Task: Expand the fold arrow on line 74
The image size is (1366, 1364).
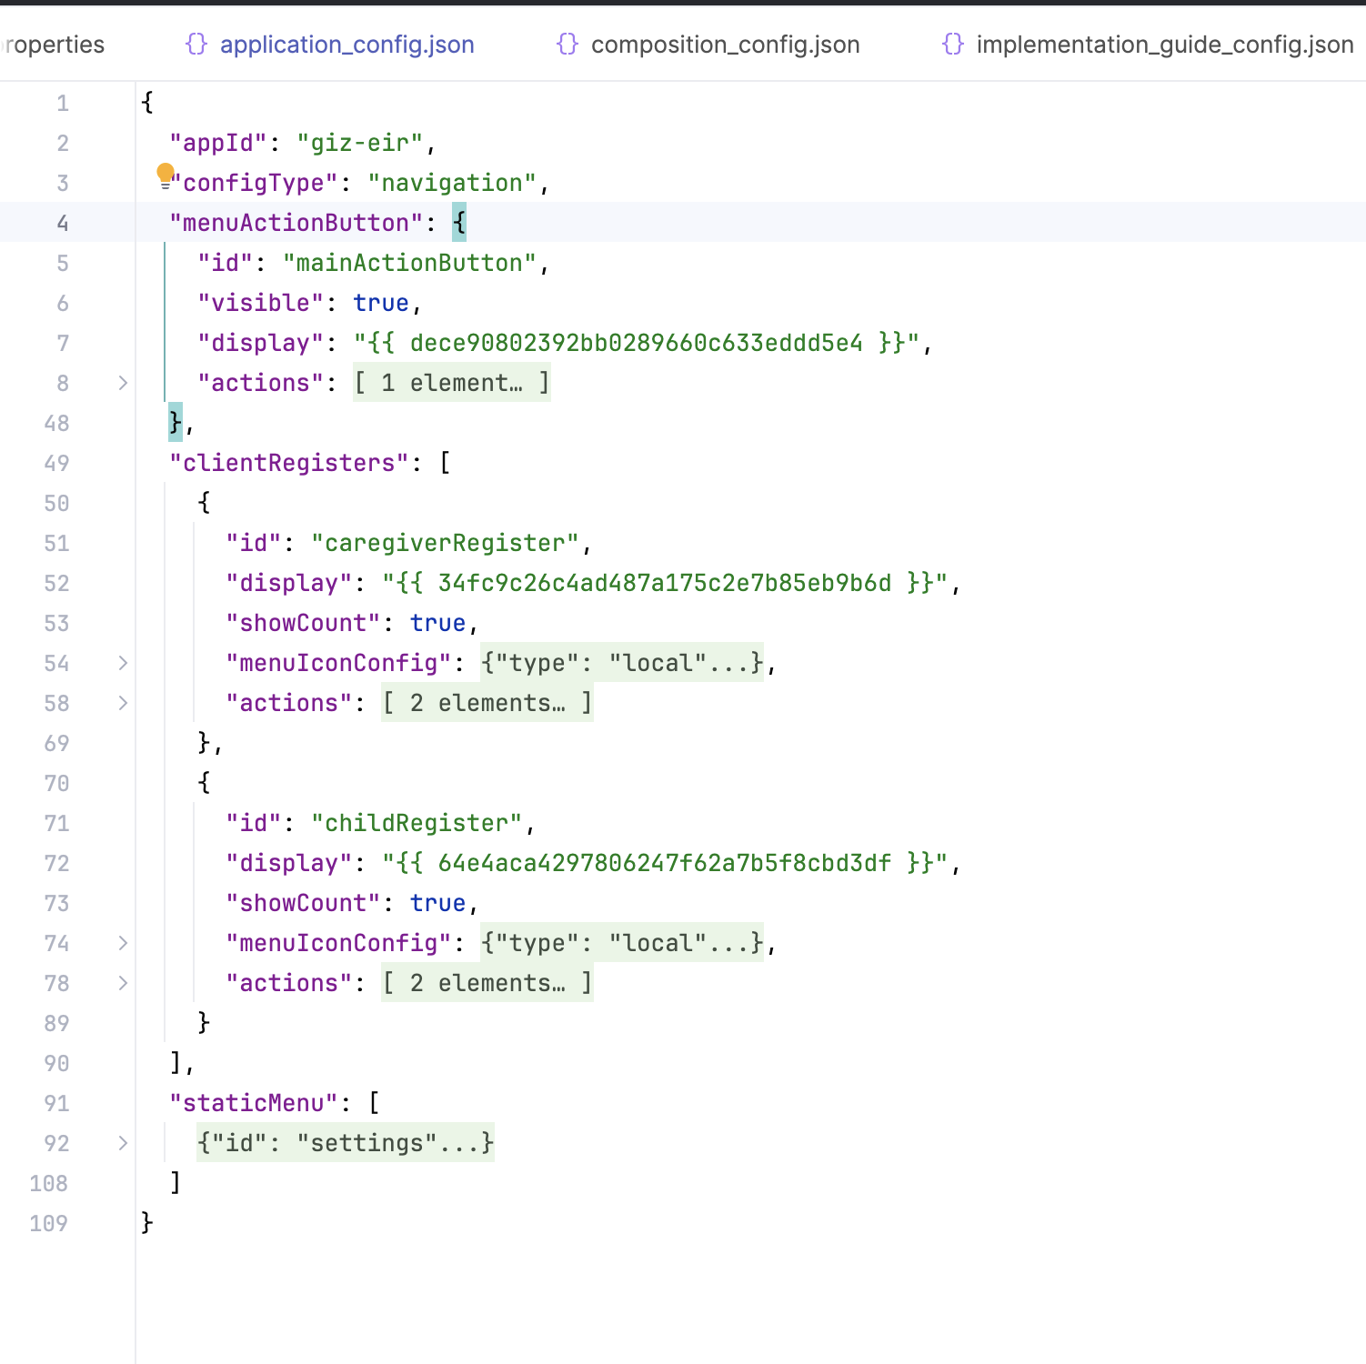Action: [x=123, y=943]
